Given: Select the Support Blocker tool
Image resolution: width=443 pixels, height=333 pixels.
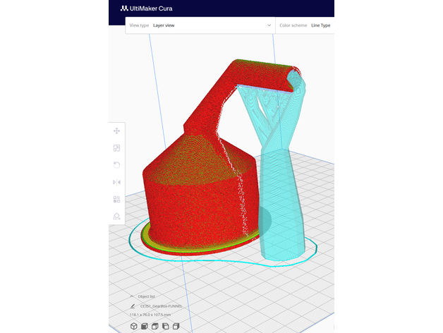Looking at the screenshot, I should (x=116, y=217).
